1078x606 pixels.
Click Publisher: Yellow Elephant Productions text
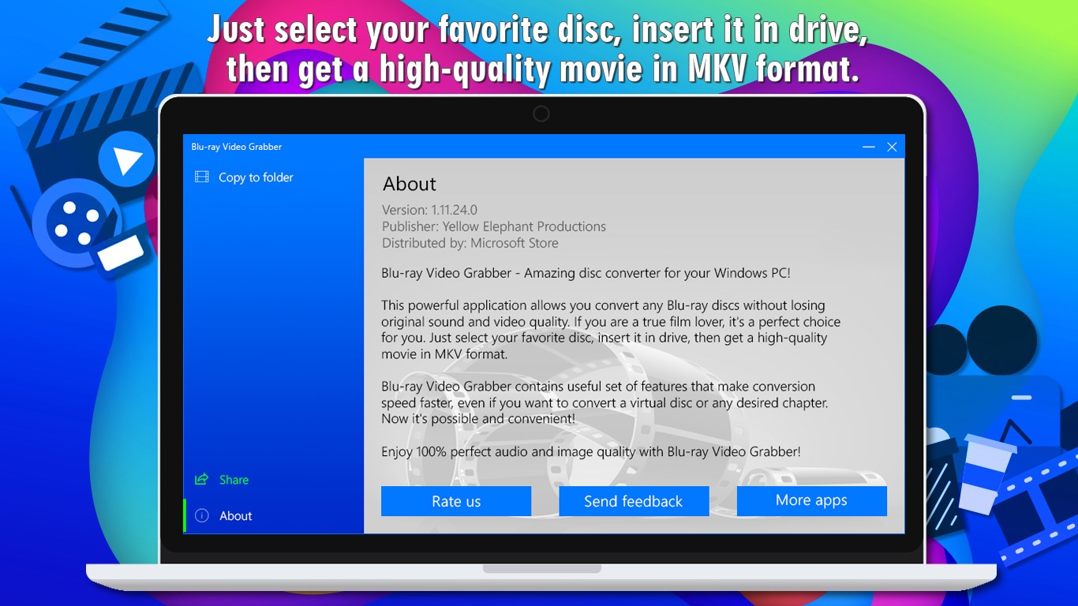click(x=494, y=226)
